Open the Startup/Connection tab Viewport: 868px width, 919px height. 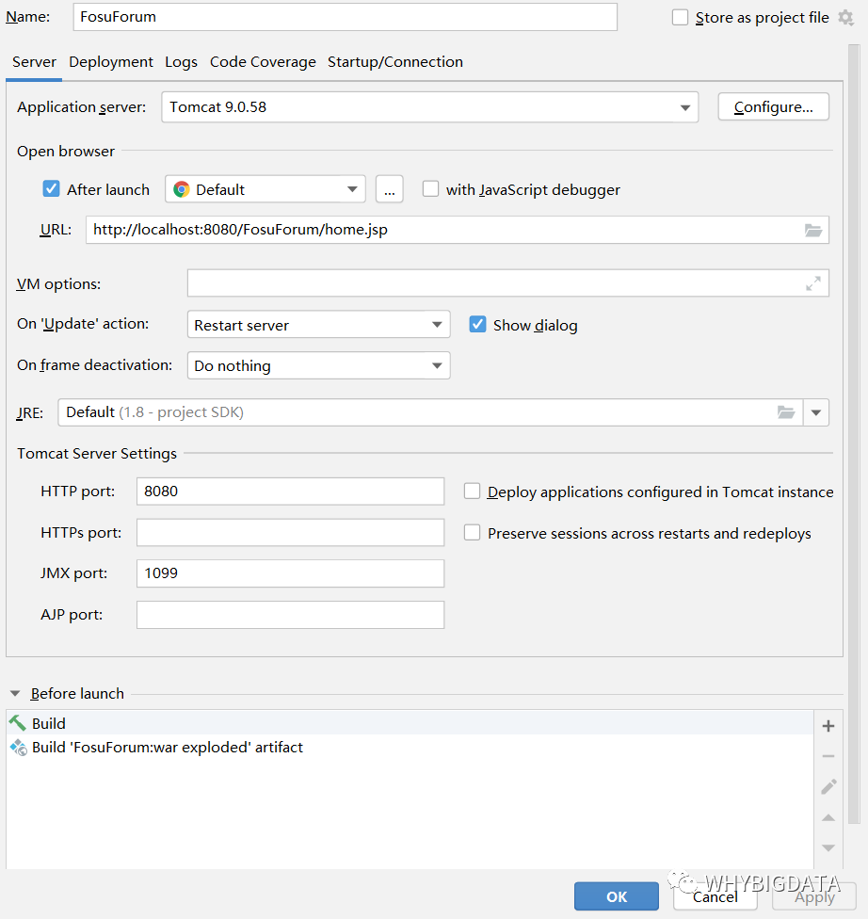tap(395, 62)
